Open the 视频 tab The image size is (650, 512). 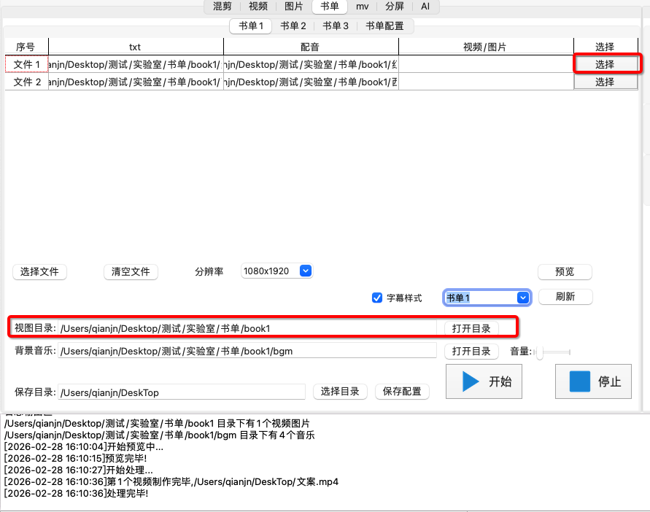tap(258, 7)
